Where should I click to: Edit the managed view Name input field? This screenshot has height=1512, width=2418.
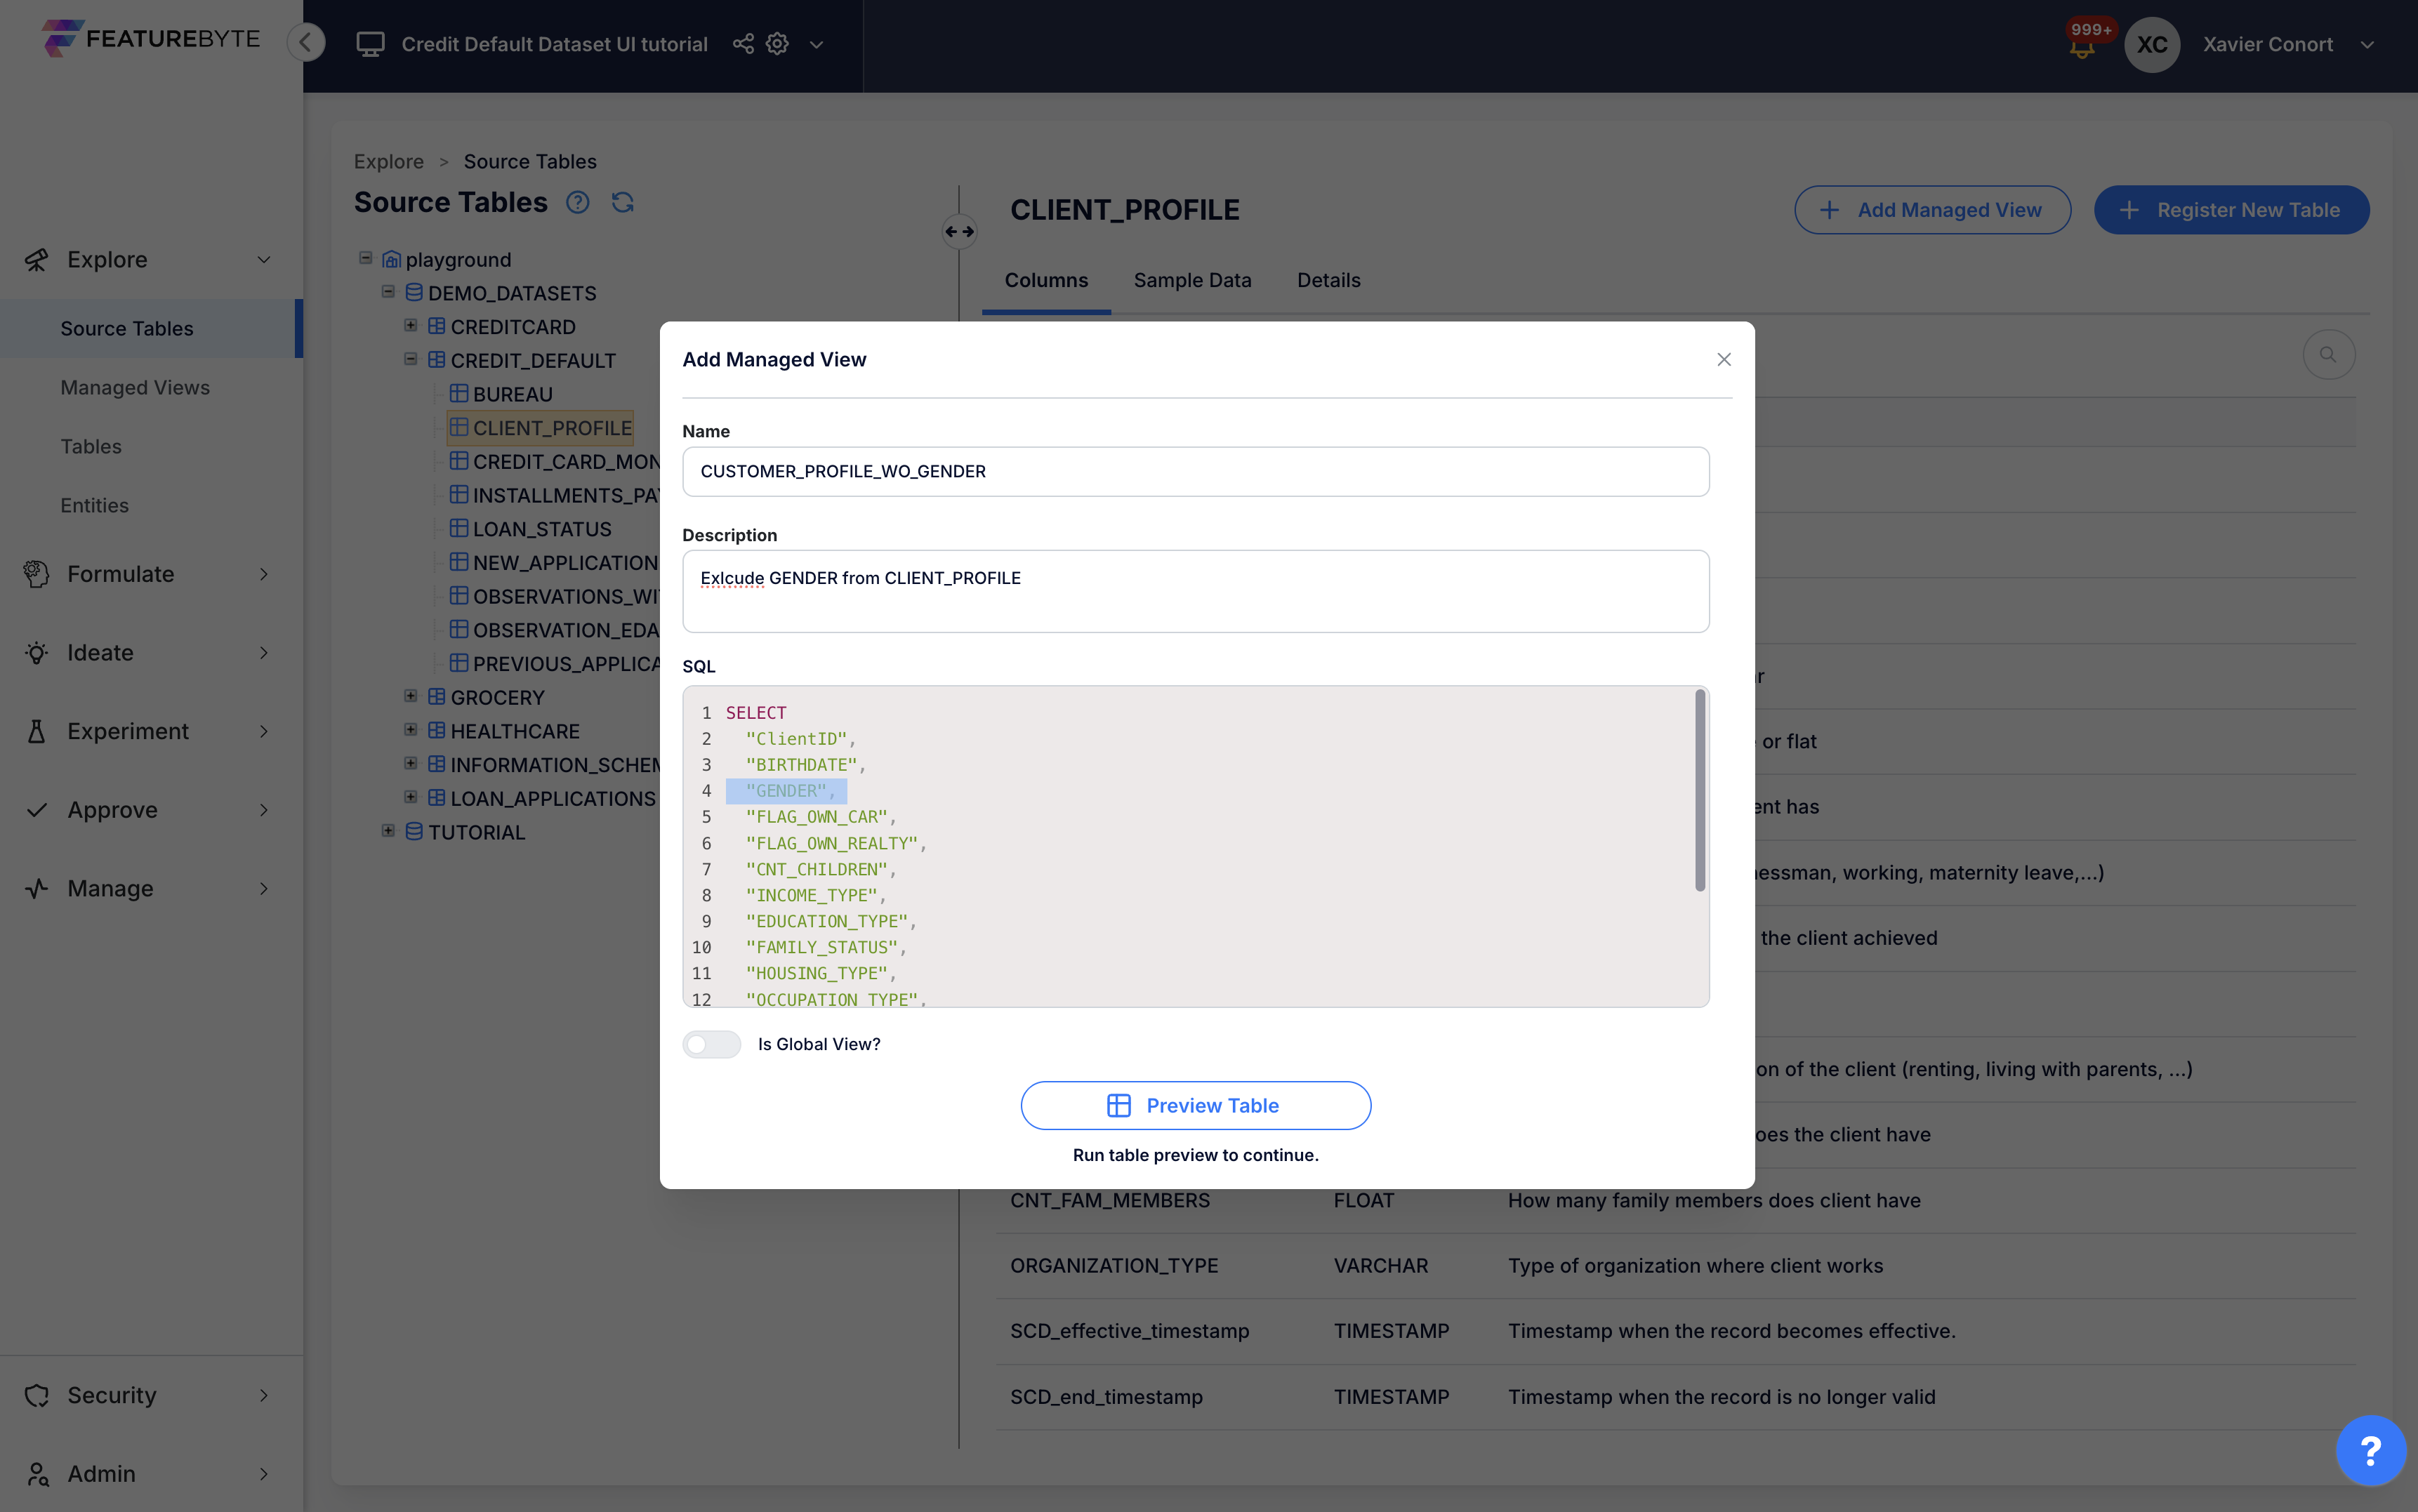click(x=1195, y=471)
